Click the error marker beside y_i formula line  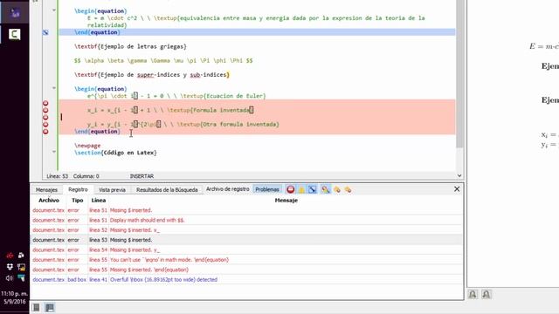click(45, 125)
